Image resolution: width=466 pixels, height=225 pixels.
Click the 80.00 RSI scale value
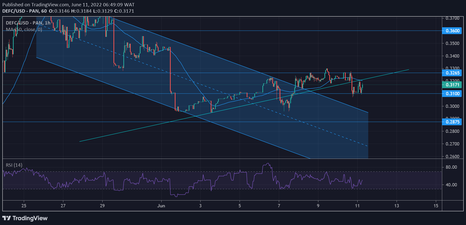pyautogui.click(x=451, y=167)
